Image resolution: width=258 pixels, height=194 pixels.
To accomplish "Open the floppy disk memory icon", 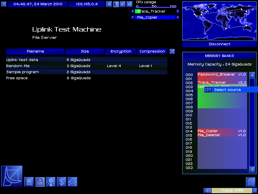I will (x=40, y=182).
